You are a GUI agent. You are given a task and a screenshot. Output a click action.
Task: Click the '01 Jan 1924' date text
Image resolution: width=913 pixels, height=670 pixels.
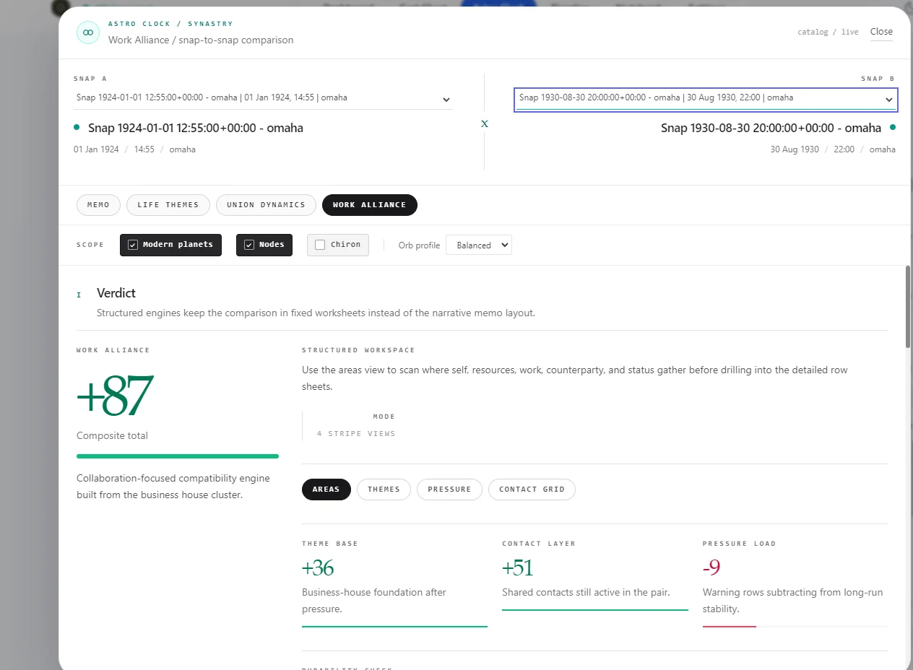click(96, 149)
